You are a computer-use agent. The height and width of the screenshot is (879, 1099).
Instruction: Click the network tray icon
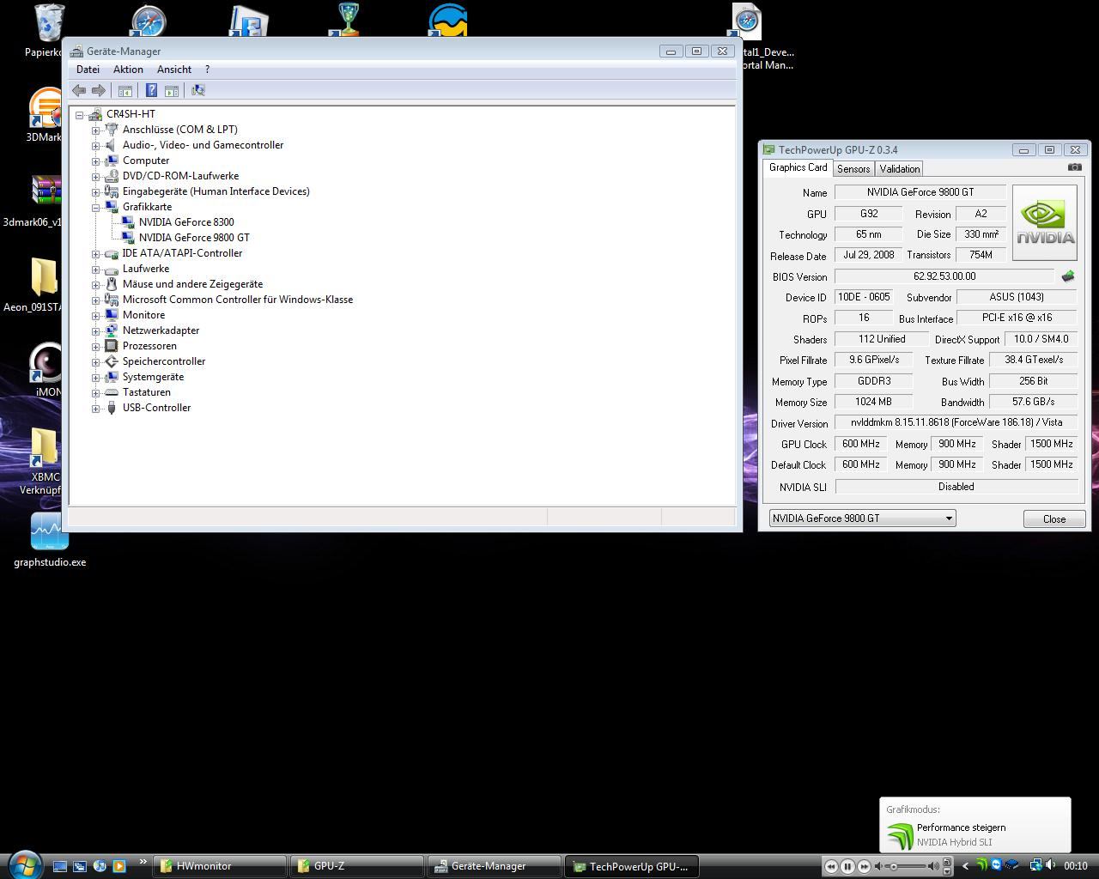coord(1035,865)
